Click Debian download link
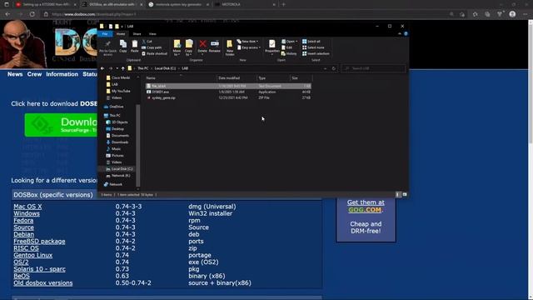This screenshot has height=300, width=533. (x=24, y=234)
